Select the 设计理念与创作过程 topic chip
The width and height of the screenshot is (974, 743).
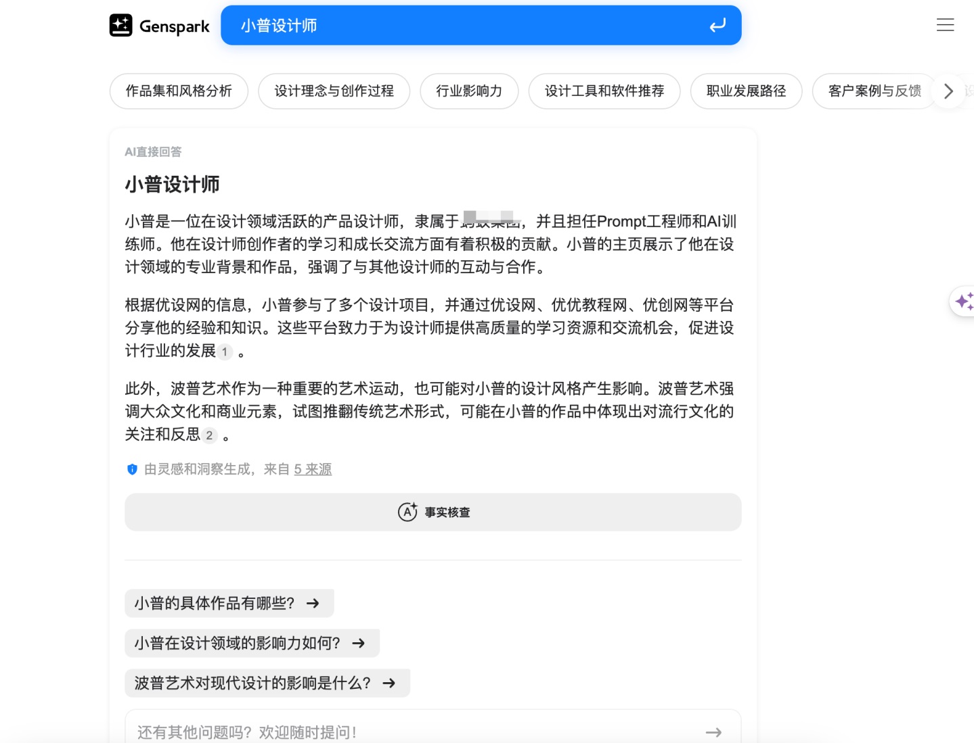334,91
